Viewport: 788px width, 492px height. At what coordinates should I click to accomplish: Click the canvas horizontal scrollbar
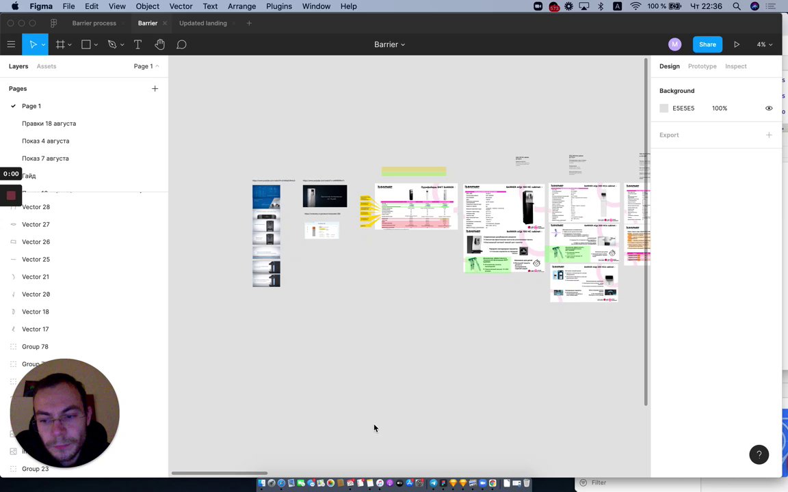[219, 472]
